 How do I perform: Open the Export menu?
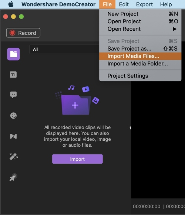(x=144, y=4)
